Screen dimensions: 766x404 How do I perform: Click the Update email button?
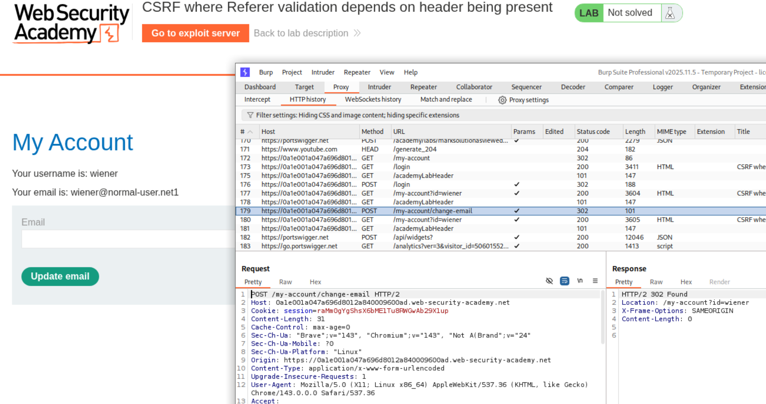coord(60,276)
